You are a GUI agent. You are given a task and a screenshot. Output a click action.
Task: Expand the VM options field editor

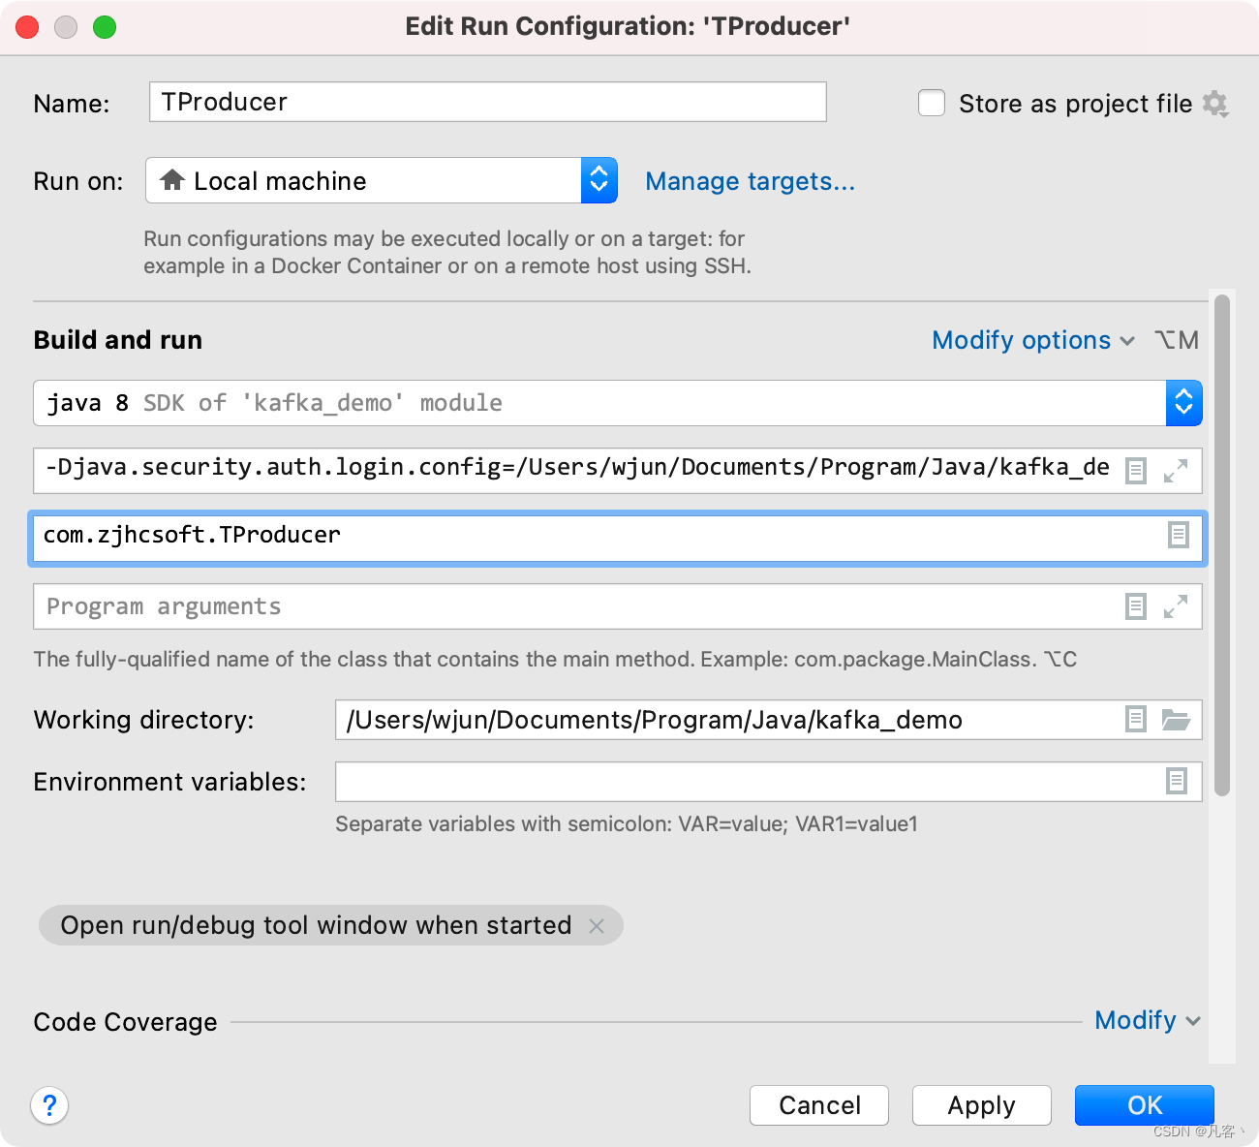click(1176, 471)
